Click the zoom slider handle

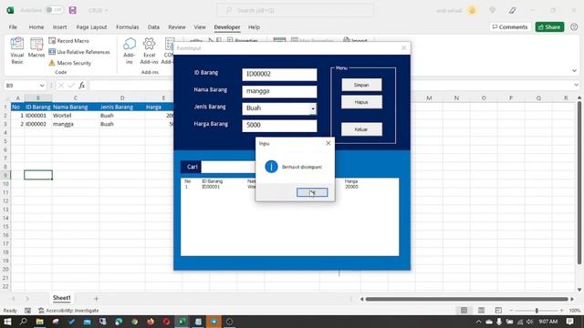click(537, 310)
